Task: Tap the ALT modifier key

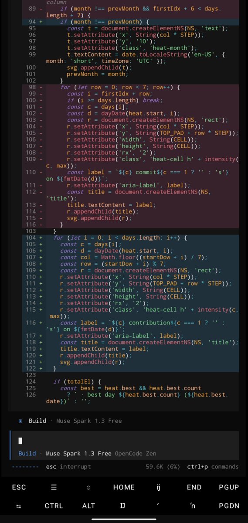Action: 88,506
